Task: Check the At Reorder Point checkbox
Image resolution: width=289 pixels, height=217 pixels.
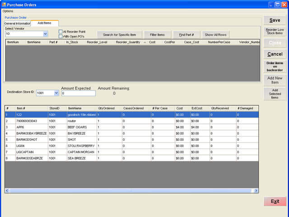Action: [x=61, y=32]
